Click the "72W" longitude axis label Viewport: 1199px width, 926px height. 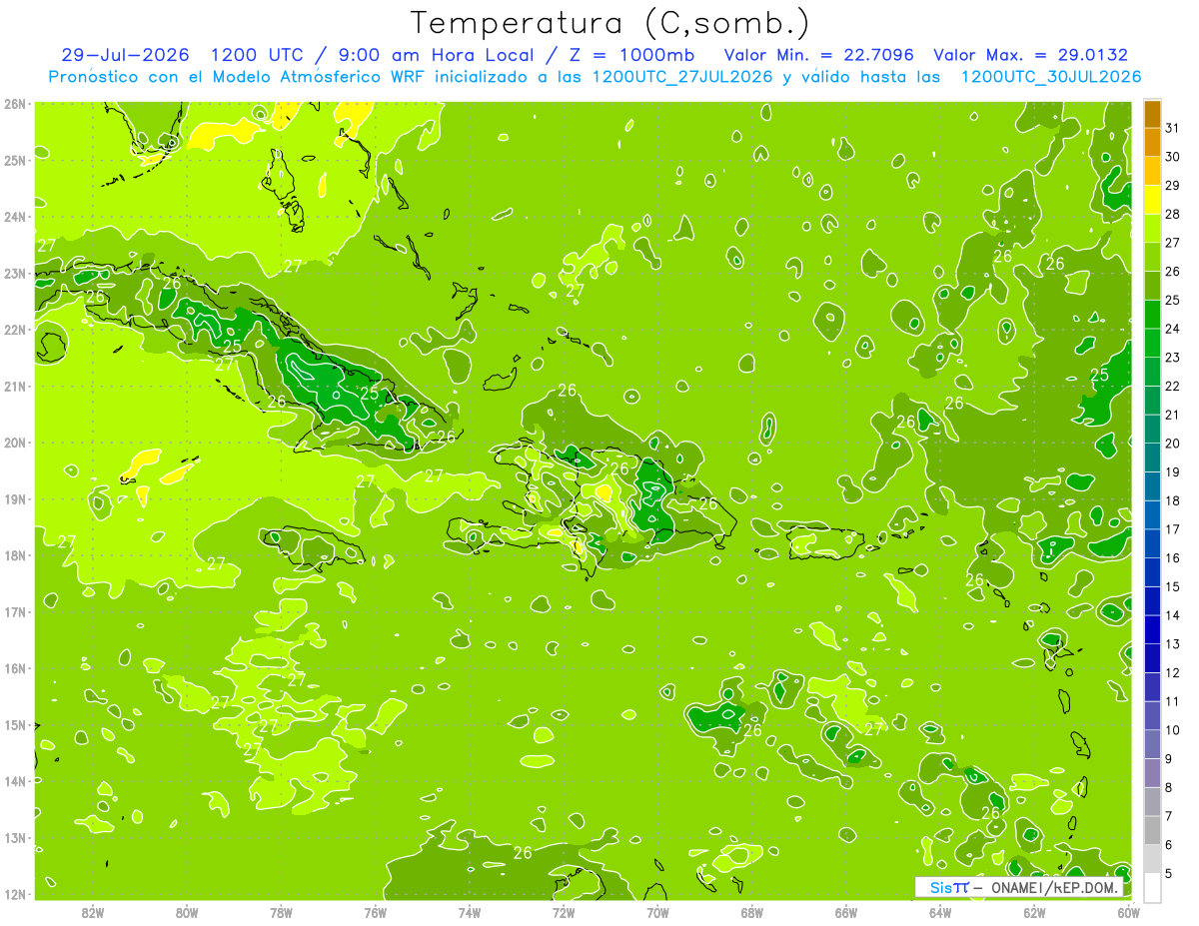pyautogui.click(x=564, y=912)
